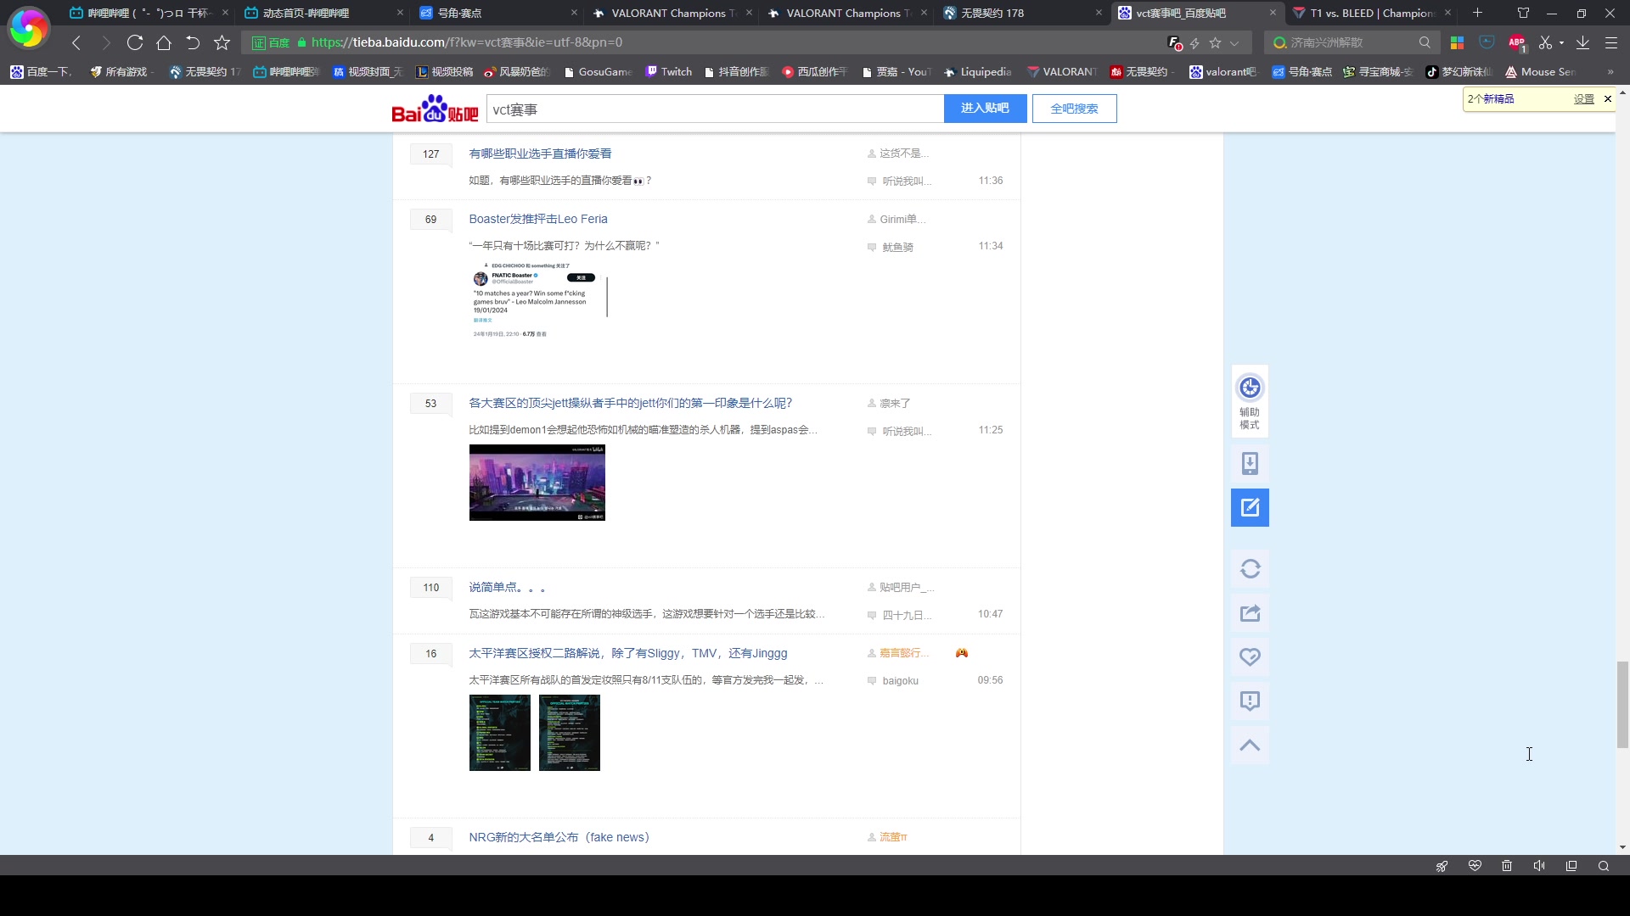Click the 全吧搜索 button
Viewport: 1630px width, 916px height.
click(x=1074, y=109)
